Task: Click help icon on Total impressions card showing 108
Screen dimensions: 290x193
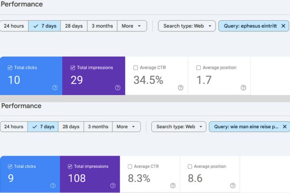Action: (x=113, y=185)
